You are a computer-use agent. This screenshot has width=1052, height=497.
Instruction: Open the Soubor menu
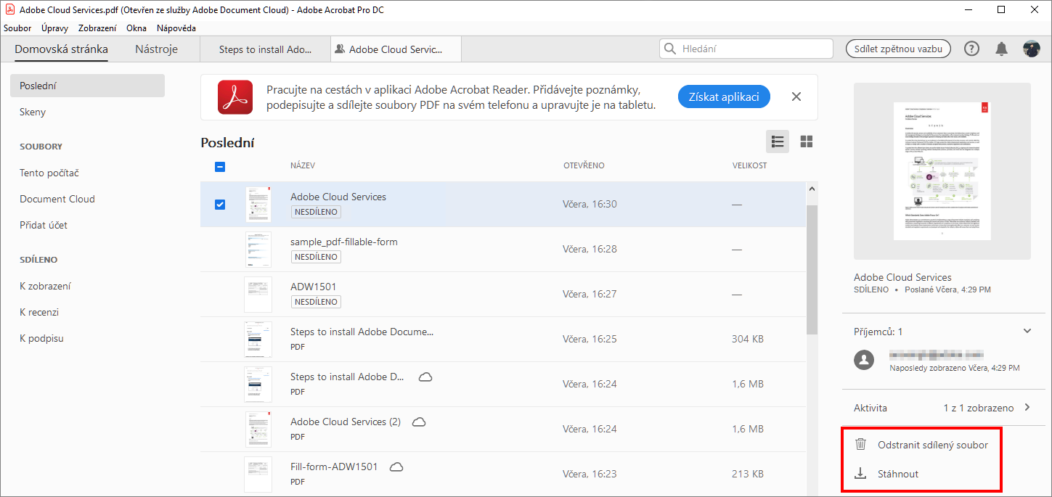17,28
